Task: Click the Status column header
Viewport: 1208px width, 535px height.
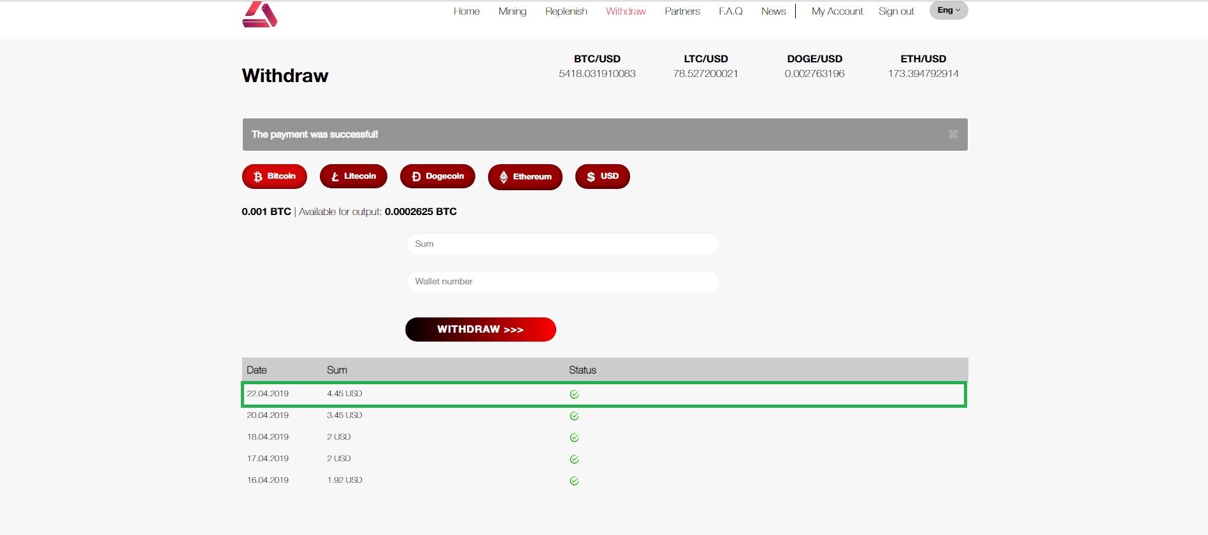Action: point(582,370)
